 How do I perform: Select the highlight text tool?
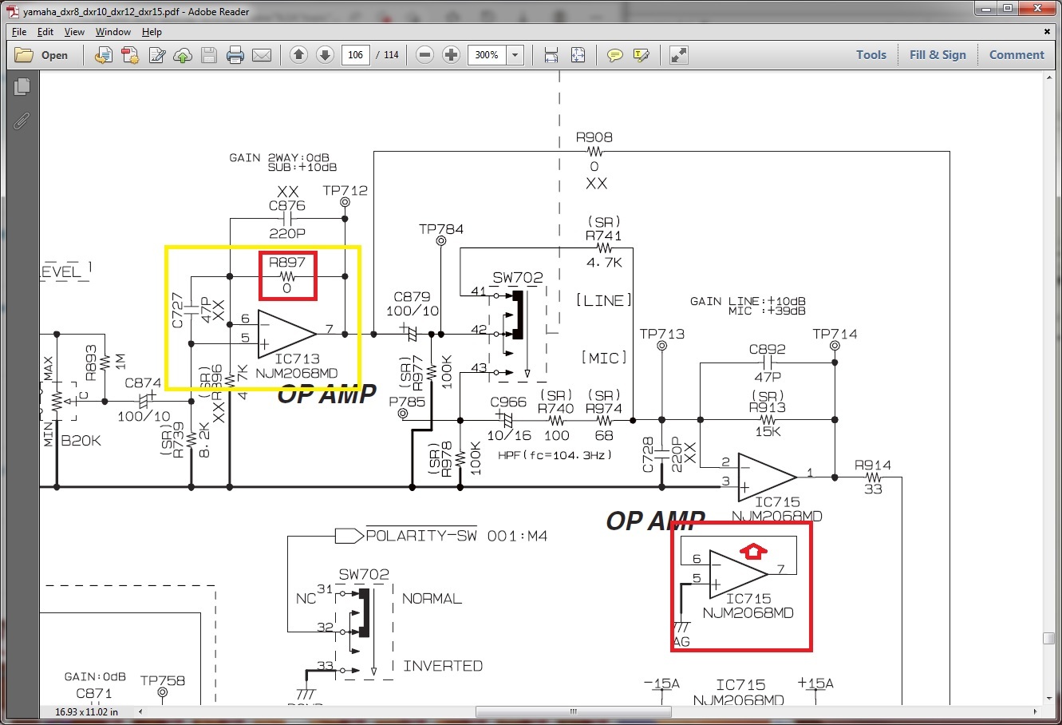pos(642,55)
